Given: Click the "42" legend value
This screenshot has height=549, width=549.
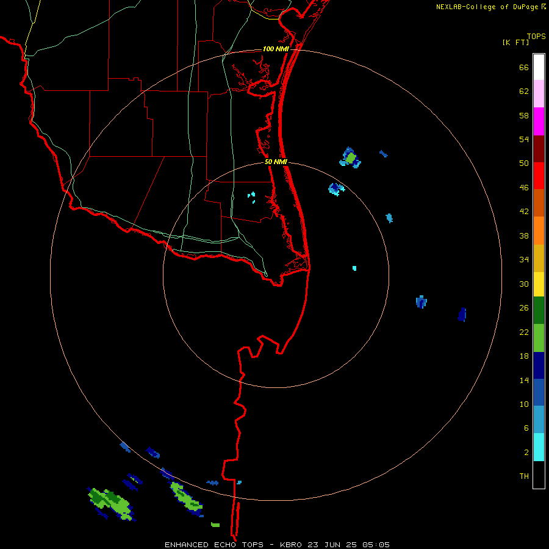Looking at the screenshot, I should pos(524,211).
